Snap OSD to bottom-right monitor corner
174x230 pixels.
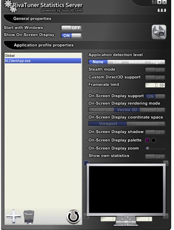(x=166, y=216)
